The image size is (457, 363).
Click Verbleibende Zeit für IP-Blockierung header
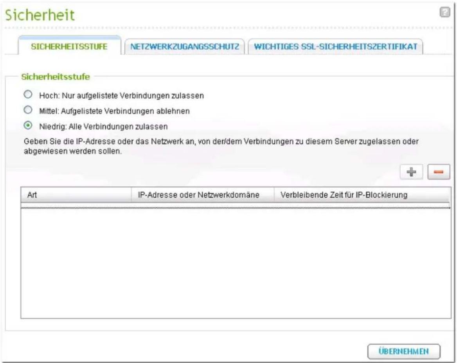click(x=362, y=195)
